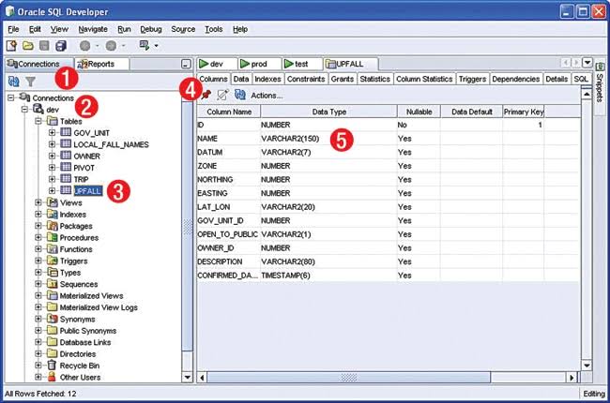Viewport: 610px width, 403px height.
Task: Select the TRIP table in tree
Action: pos(81,179)
